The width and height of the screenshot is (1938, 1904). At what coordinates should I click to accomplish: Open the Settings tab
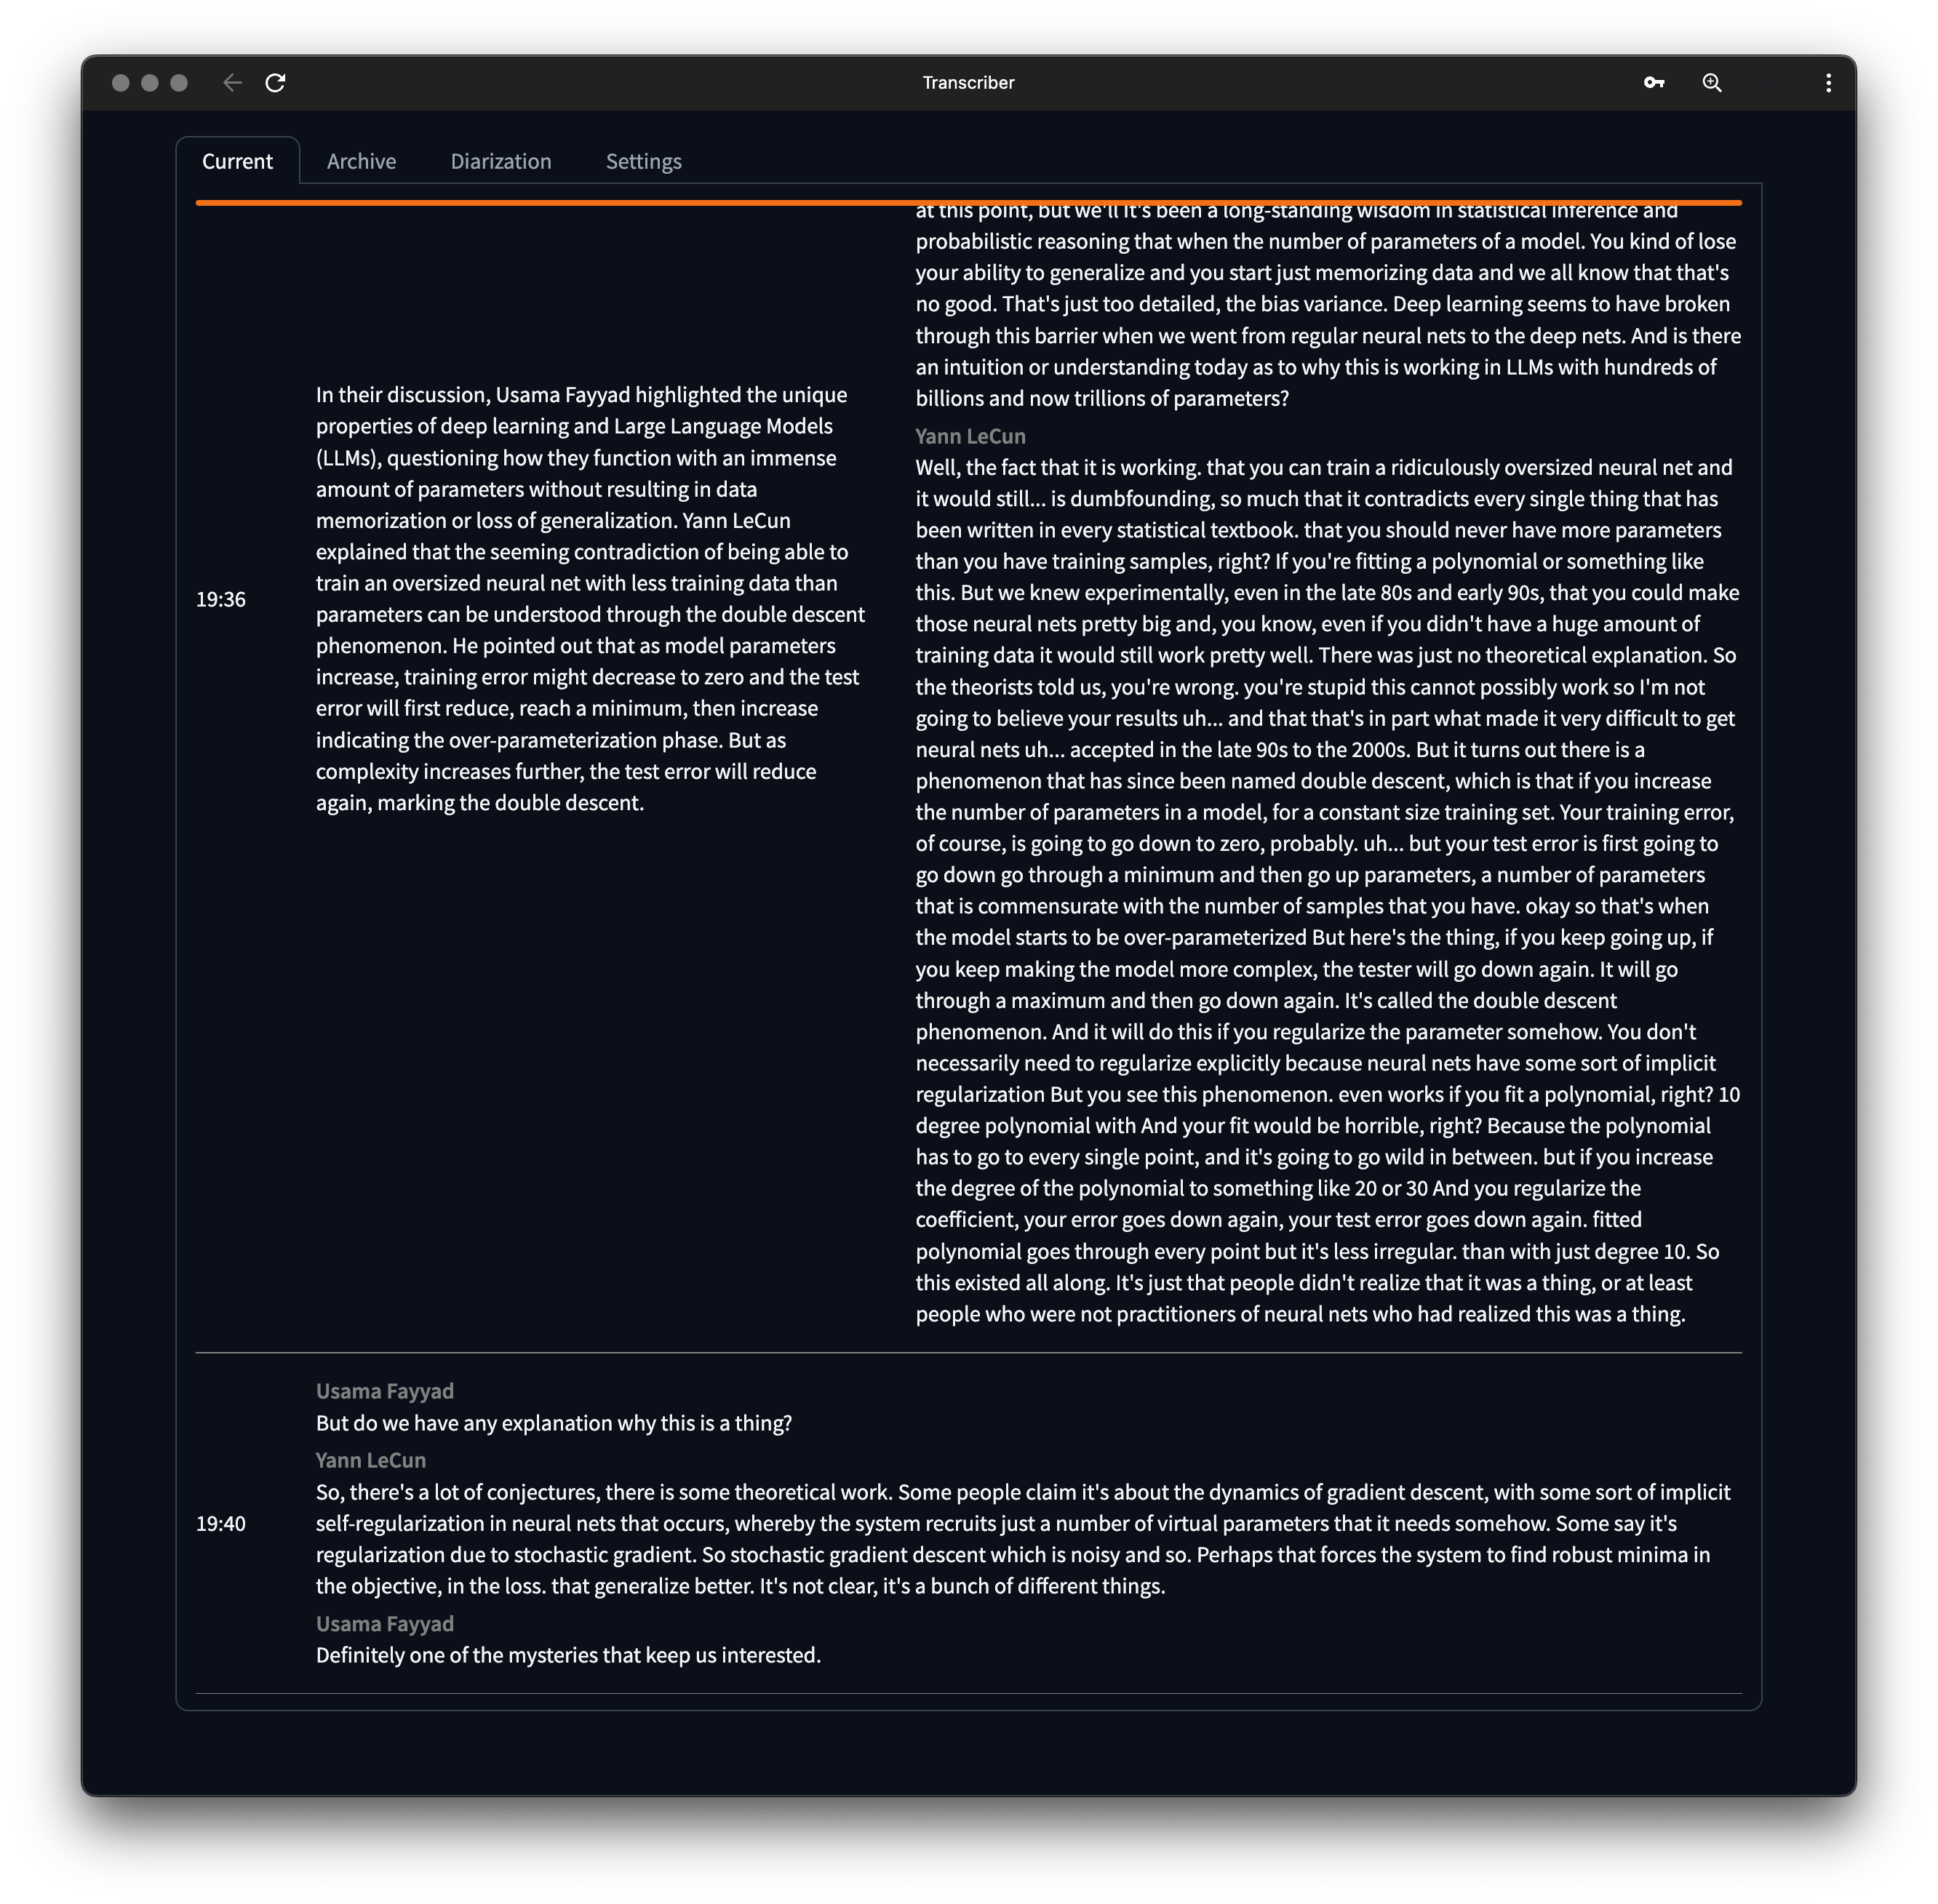click(643, 161)
